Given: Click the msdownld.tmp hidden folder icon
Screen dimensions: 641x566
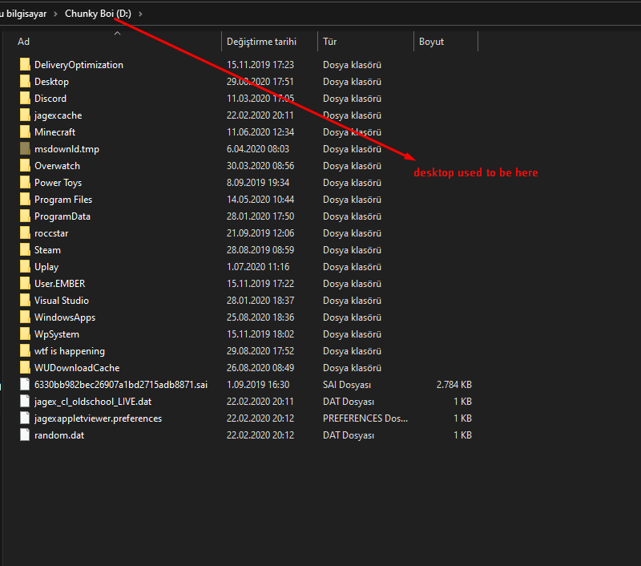Looking at the screenshot, I should (x=25, y=149).
